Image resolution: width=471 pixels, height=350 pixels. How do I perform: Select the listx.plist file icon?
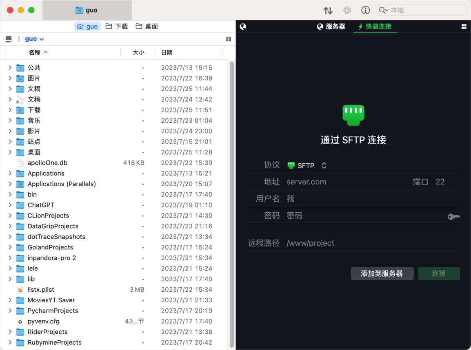point(20,290)
